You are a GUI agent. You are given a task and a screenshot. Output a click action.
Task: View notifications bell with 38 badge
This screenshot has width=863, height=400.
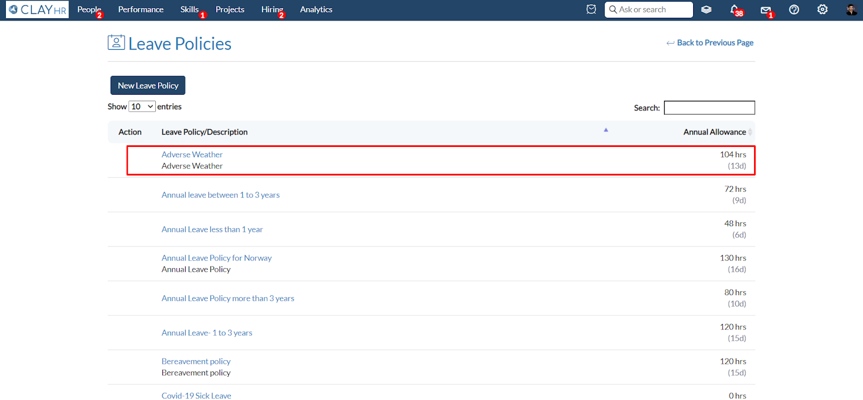(735, 10)
